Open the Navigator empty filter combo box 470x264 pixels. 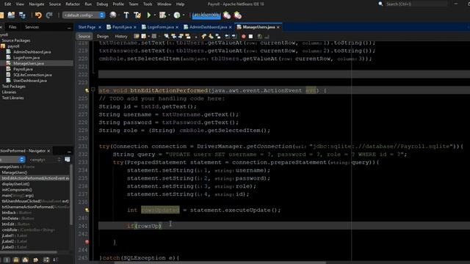[x=45, y=160]
